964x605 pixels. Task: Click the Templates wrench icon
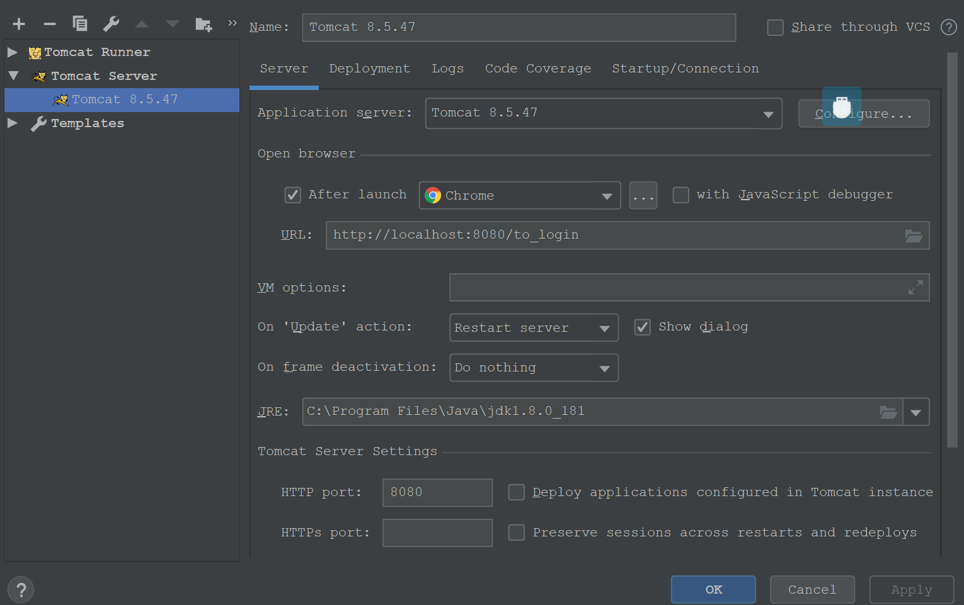point(38,123)
